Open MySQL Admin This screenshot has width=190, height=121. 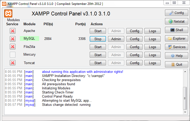pyautogui.click(x=116, y=39)
